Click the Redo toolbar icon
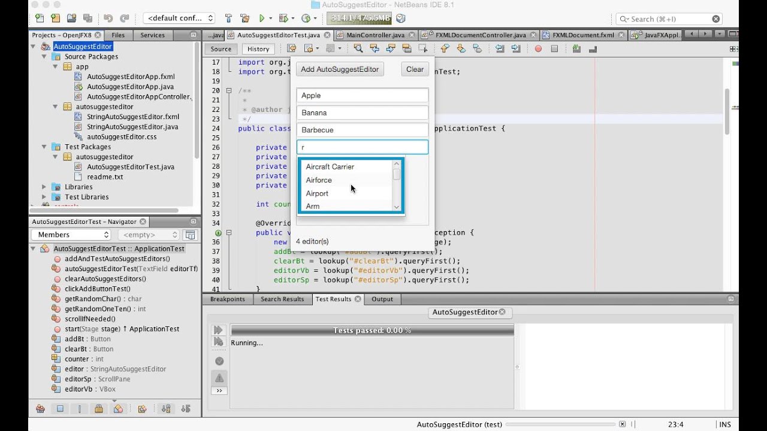 124,19
